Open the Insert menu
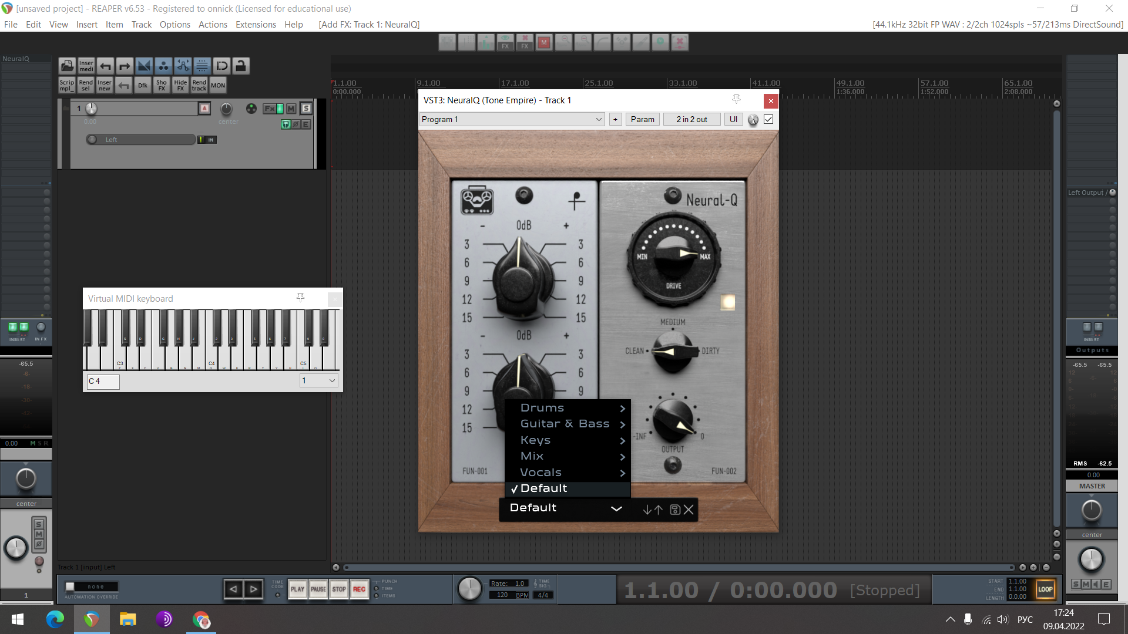The image size is (1128, 634). pos(87,25)
